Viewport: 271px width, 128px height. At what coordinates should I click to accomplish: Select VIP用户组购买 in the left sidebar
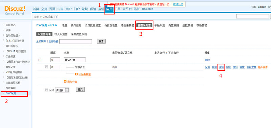coord(14,72)
